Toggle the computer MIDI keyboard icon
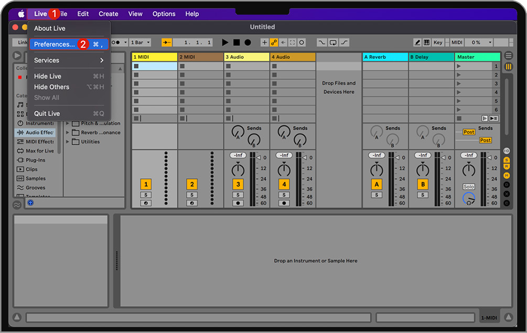 coord(426,42)
